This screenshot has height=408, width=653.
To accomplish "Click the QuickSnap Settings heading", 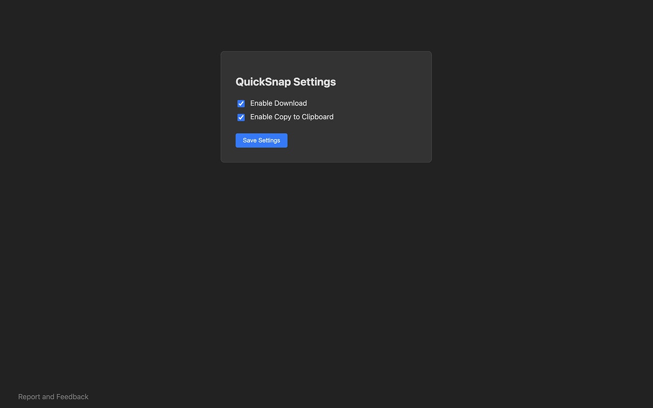I will [x=286, y=82].
